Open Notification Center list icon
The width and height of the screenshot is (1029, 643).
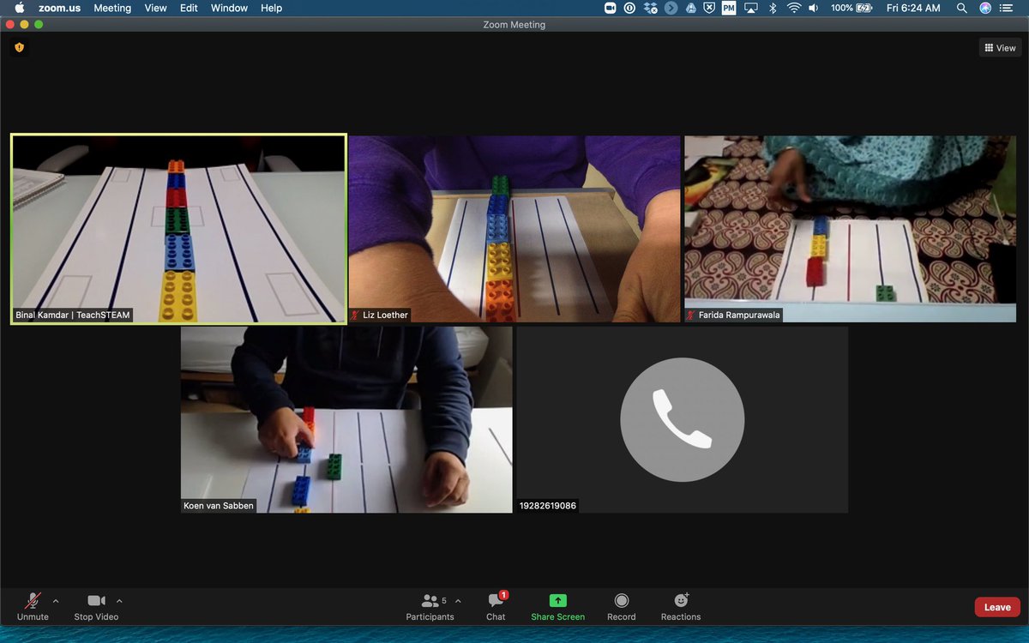(x=1007, y=8)
